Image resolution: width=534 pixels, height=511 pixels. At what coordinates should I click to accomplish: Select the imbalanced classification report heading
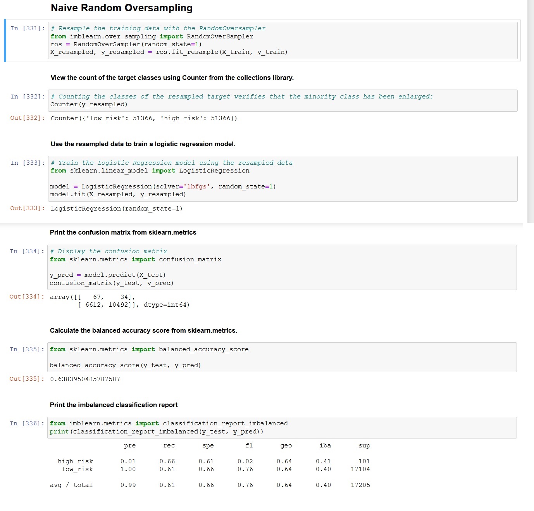click(114, 405)
